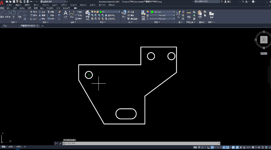Viewport: 271px width, 150px height.
Task: Open the linetype ByLayer dropdown
Action: click(x=174, y=19)
